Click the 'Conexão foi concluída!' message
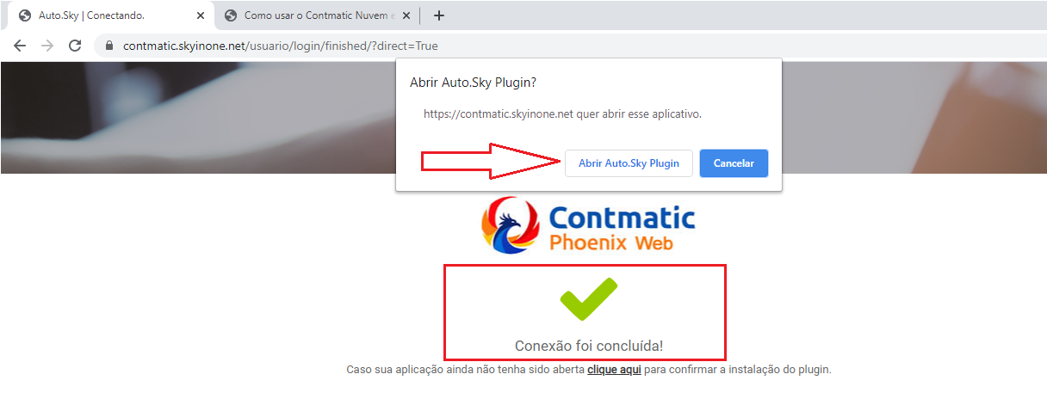The height and width of the screenshot is (405, 1047). coord(589,346)
